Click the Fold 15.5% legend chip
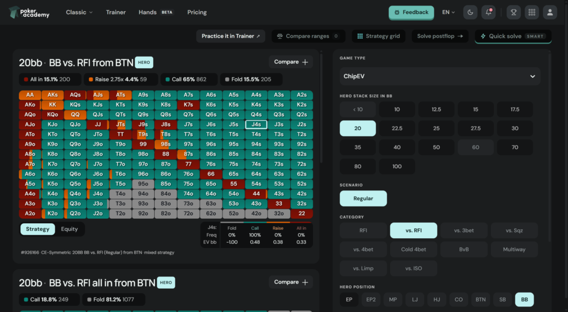 [x=251, y=79]
